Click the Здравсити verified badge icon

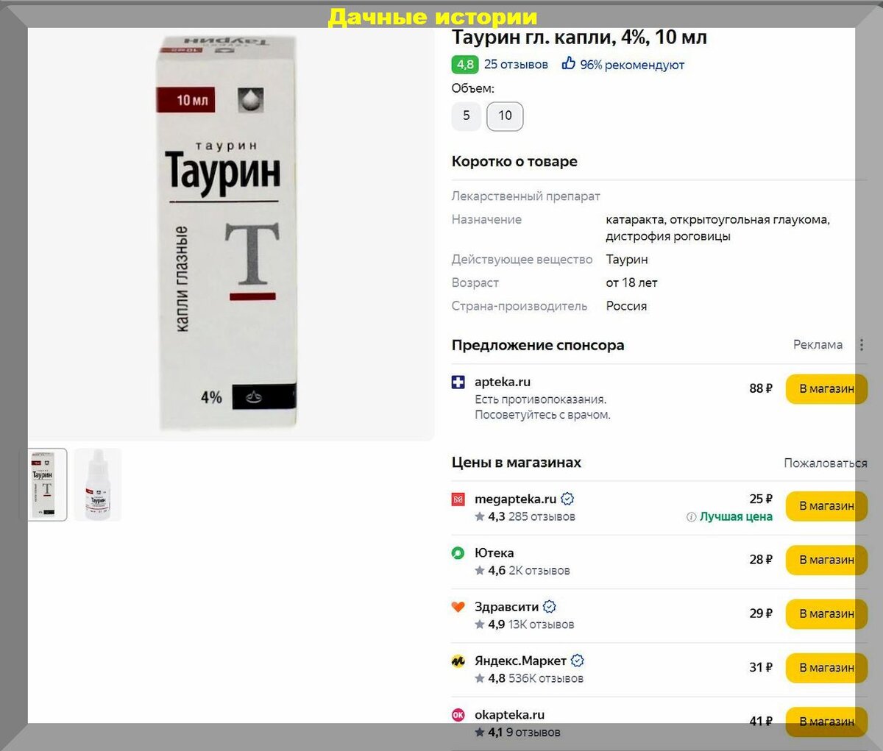click(550, 607)
